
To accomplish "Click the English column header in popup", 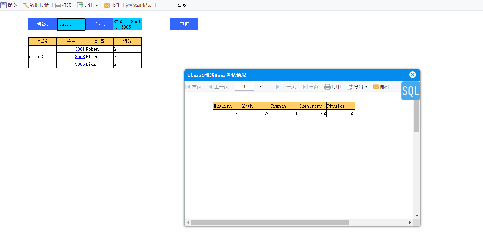I will pyautogui.click(x=227, y=106).
